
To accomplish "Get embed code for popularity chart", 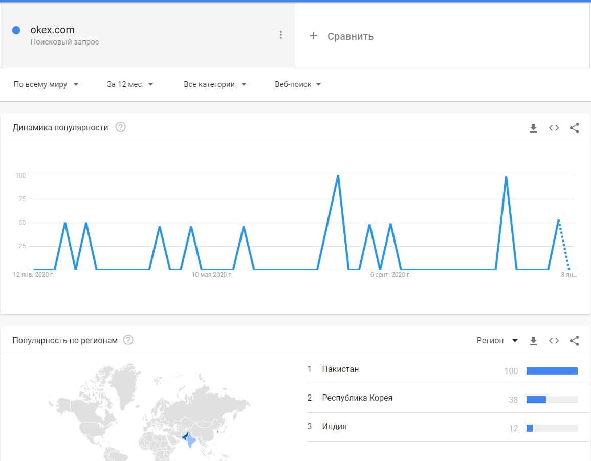I will (554, 128).
